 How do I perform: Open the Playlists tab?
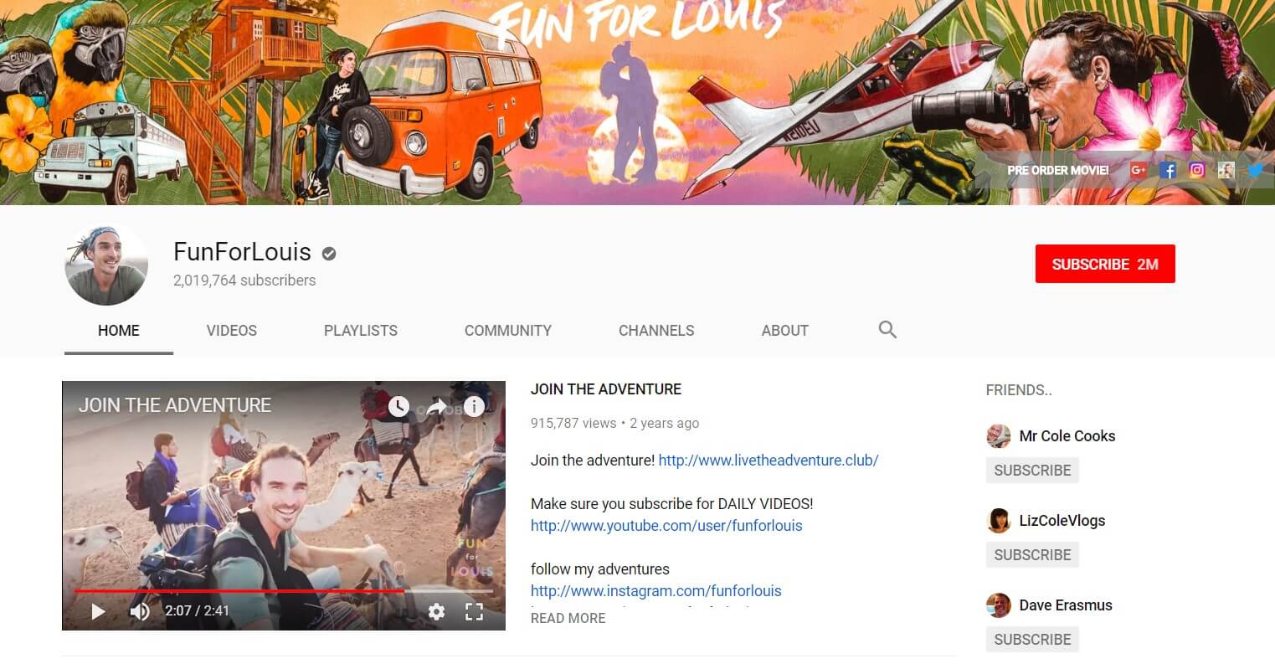[x=361, y=331]
